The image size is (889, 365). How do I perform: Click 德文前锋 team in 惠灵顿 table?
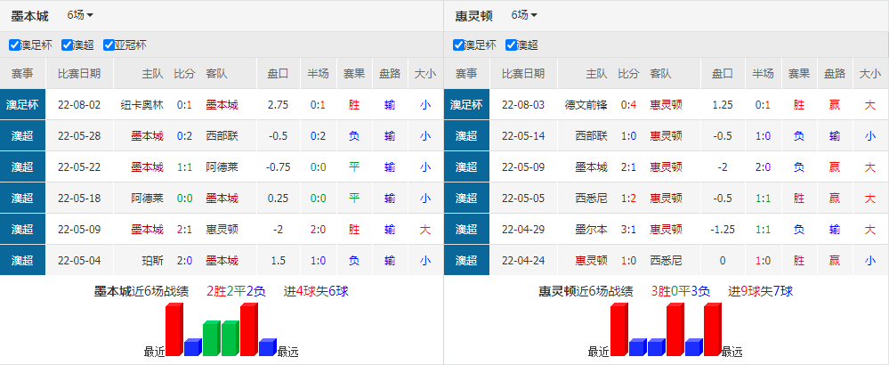pos(586,105)
